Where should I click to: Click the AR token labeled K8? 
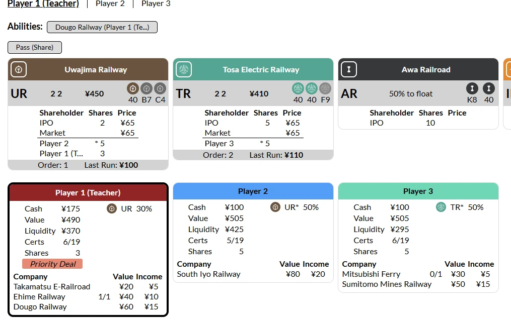coord(472,89)
